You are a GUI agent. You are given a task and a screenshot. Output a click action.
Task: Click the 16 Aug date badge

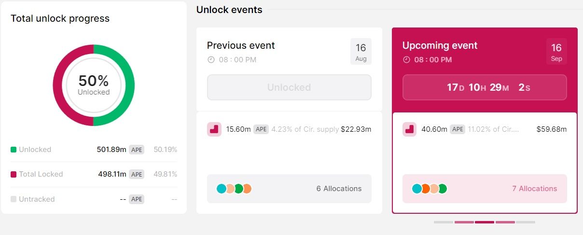361,52
